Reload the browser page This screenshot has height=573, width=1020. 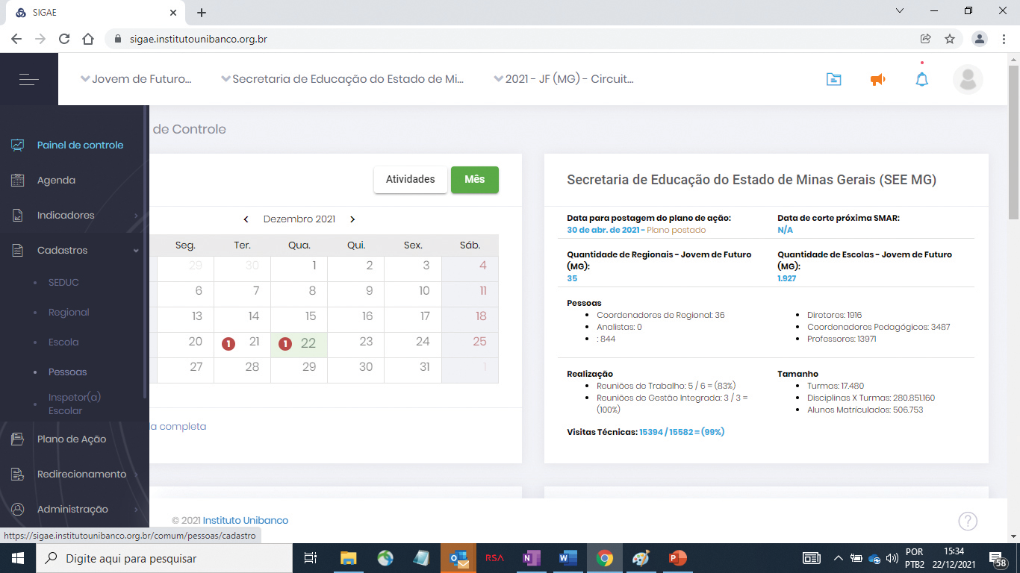tap(64, 39)
